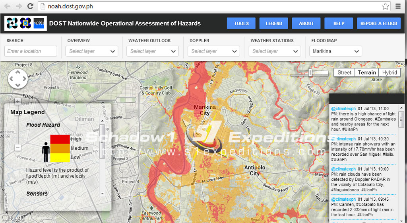The image size is (407, 223).
Task: Zoom in with the map plus button
Action: (x=17, y=101)
